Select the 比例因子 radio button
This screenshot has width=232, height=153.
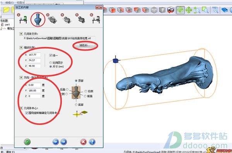click(x=51, y=63)
